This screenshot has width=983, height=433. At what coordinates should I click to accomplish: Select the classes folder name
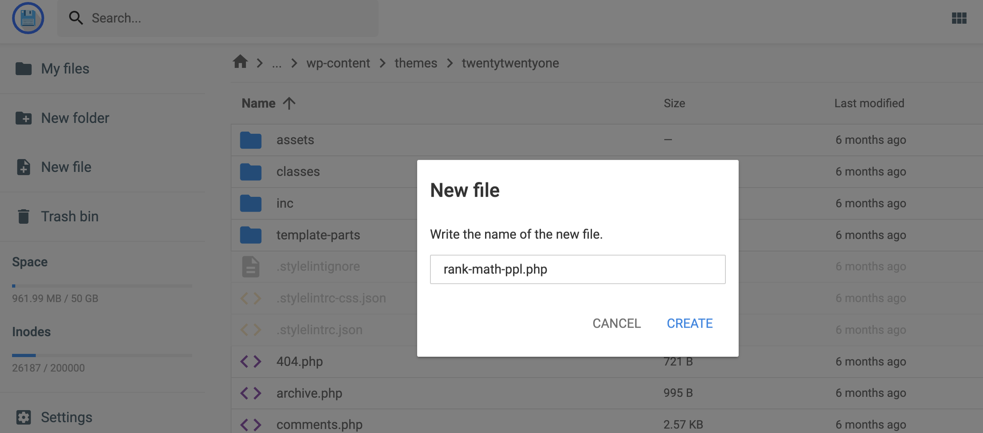tap(298, 172)
